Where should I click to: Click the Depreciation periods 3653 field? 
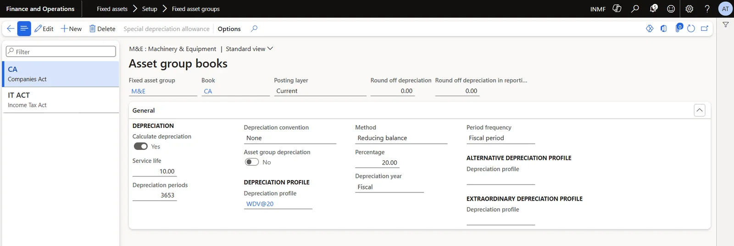[x=155, y=195]
